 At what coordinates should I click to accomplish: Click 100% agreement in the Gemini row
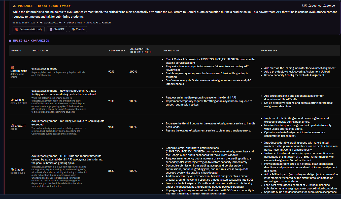133,101
